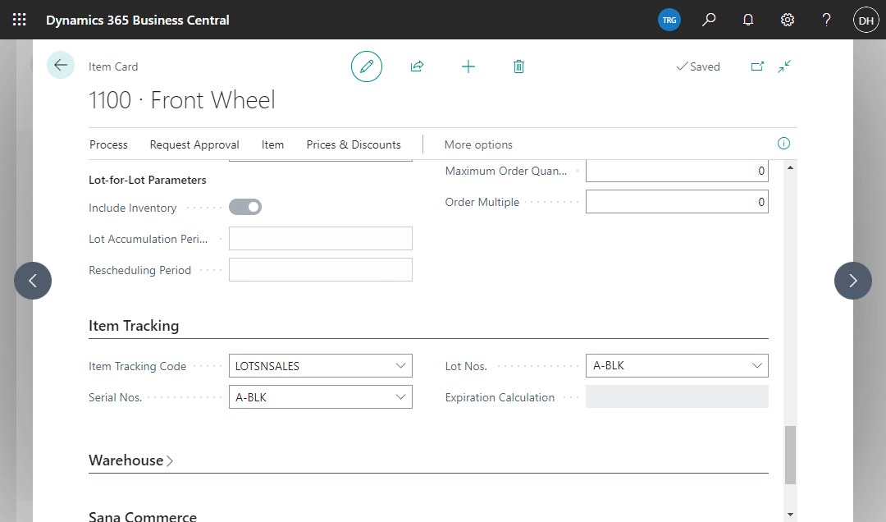Screen dimensions: 886x522
Task: Show More options in the action bar
Action: click(478, 144)
